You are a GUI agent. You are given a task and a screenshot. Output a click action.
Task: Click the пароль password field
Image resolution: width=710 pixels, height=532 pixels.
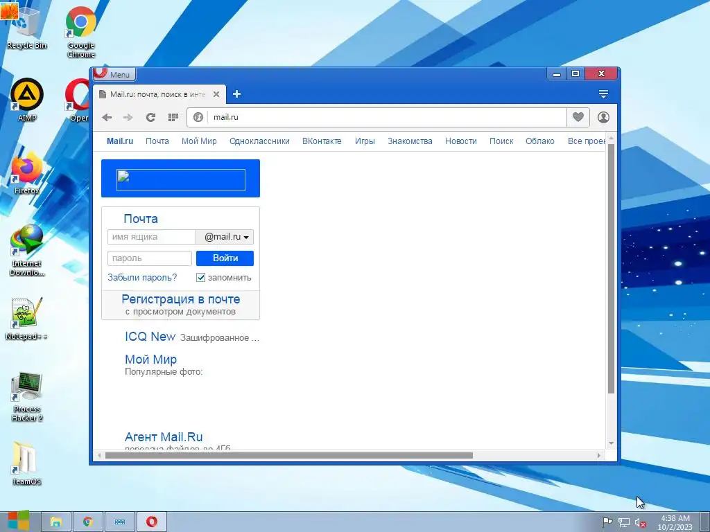coord(150,258)
